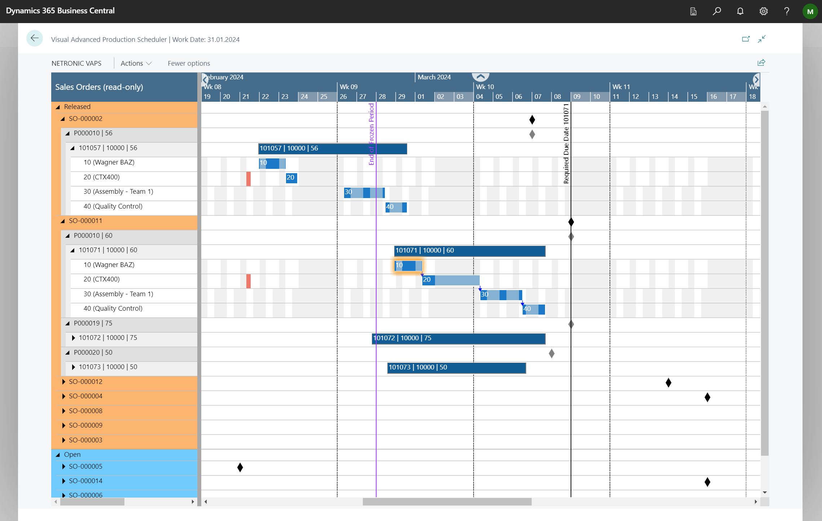Viewport: 822px width, 521px height.
Task: Click the share icon above the Gantt chart
Action: coord(761,62)
